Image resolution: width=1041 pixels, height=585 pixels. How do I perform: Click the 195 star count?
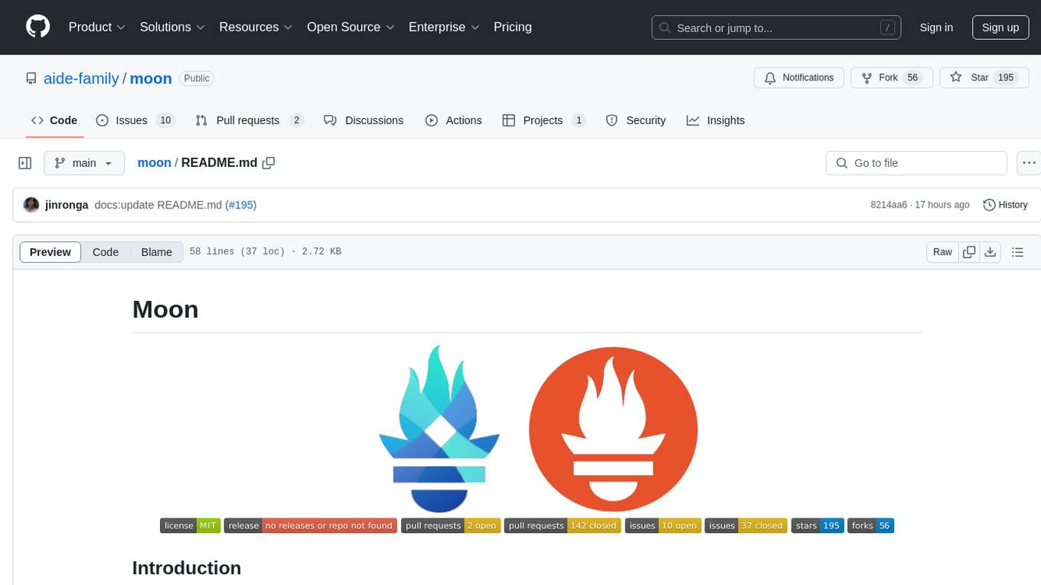point(1006,77)
